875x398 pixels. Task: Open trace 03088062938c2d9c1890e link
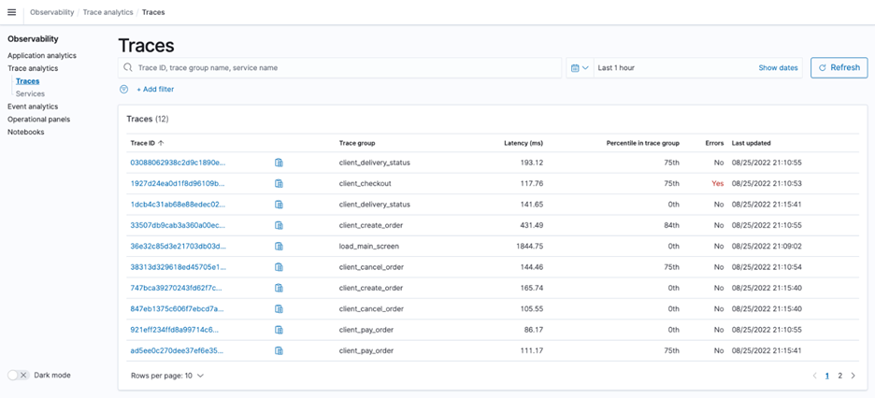click(178, 163)
